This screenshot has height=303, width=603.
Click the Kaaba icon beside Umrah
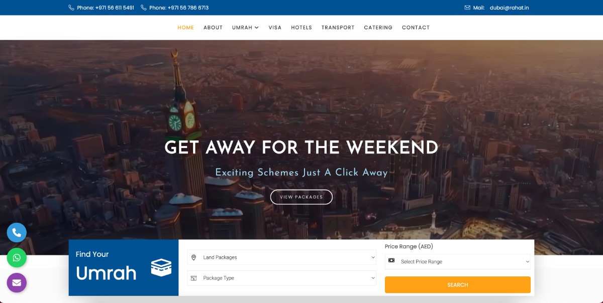click(x=161, y=267)
